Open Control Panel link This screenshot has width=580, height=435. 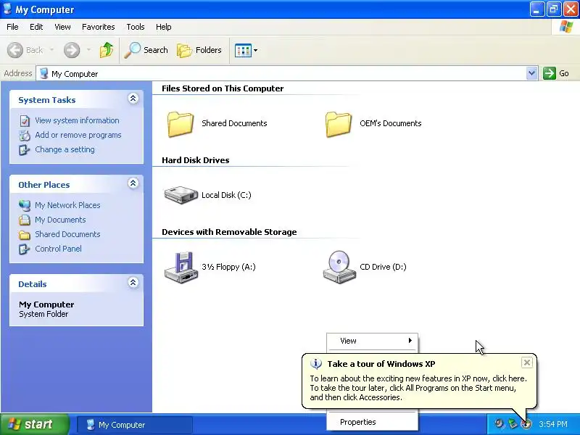[x=58, y=249]
